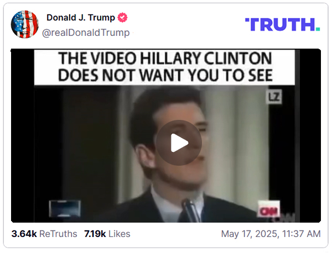Click the Likes label text
Image resolution: width=332 pixels, height=253 pixels.
120,234
